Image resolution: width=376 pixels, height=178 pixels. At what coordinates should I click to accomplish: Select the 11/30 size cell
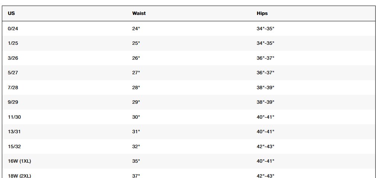pyautogui.click(x=15, y=117)
